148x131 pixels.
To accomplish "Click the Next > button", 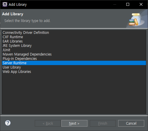I will point(74,123).
